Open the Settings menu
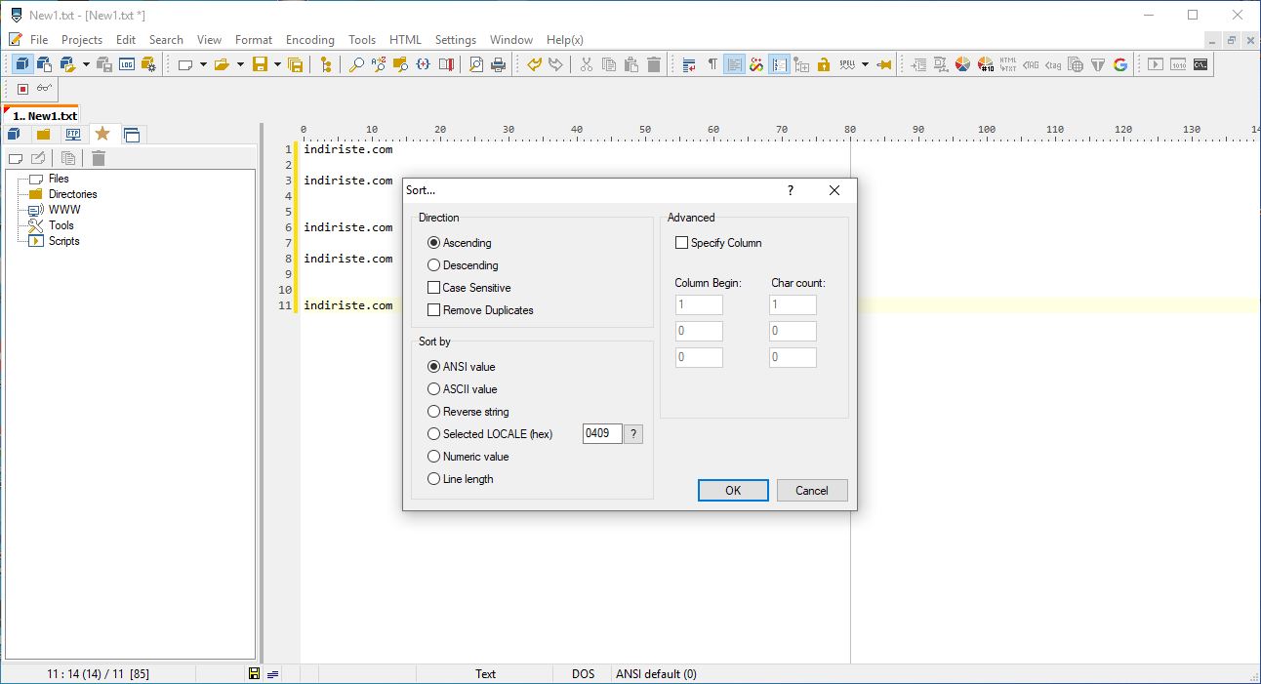 456,40
